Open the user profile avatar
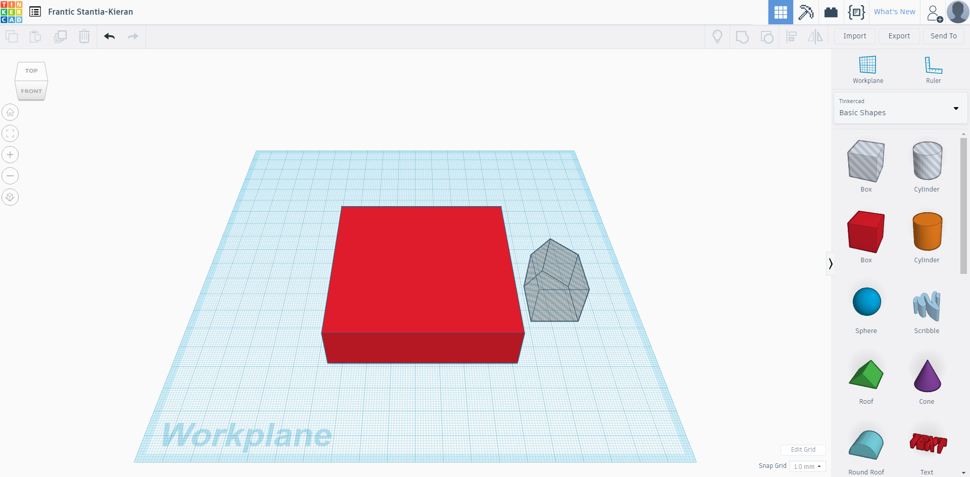The image size is (970, 477). click(x=958, y=12)
